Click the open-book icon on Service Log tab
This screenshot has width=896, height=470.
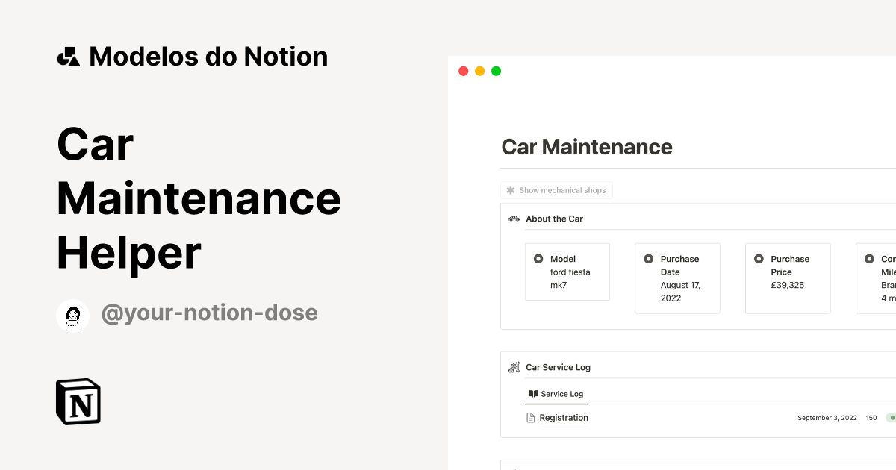click(x=532, y=393)
